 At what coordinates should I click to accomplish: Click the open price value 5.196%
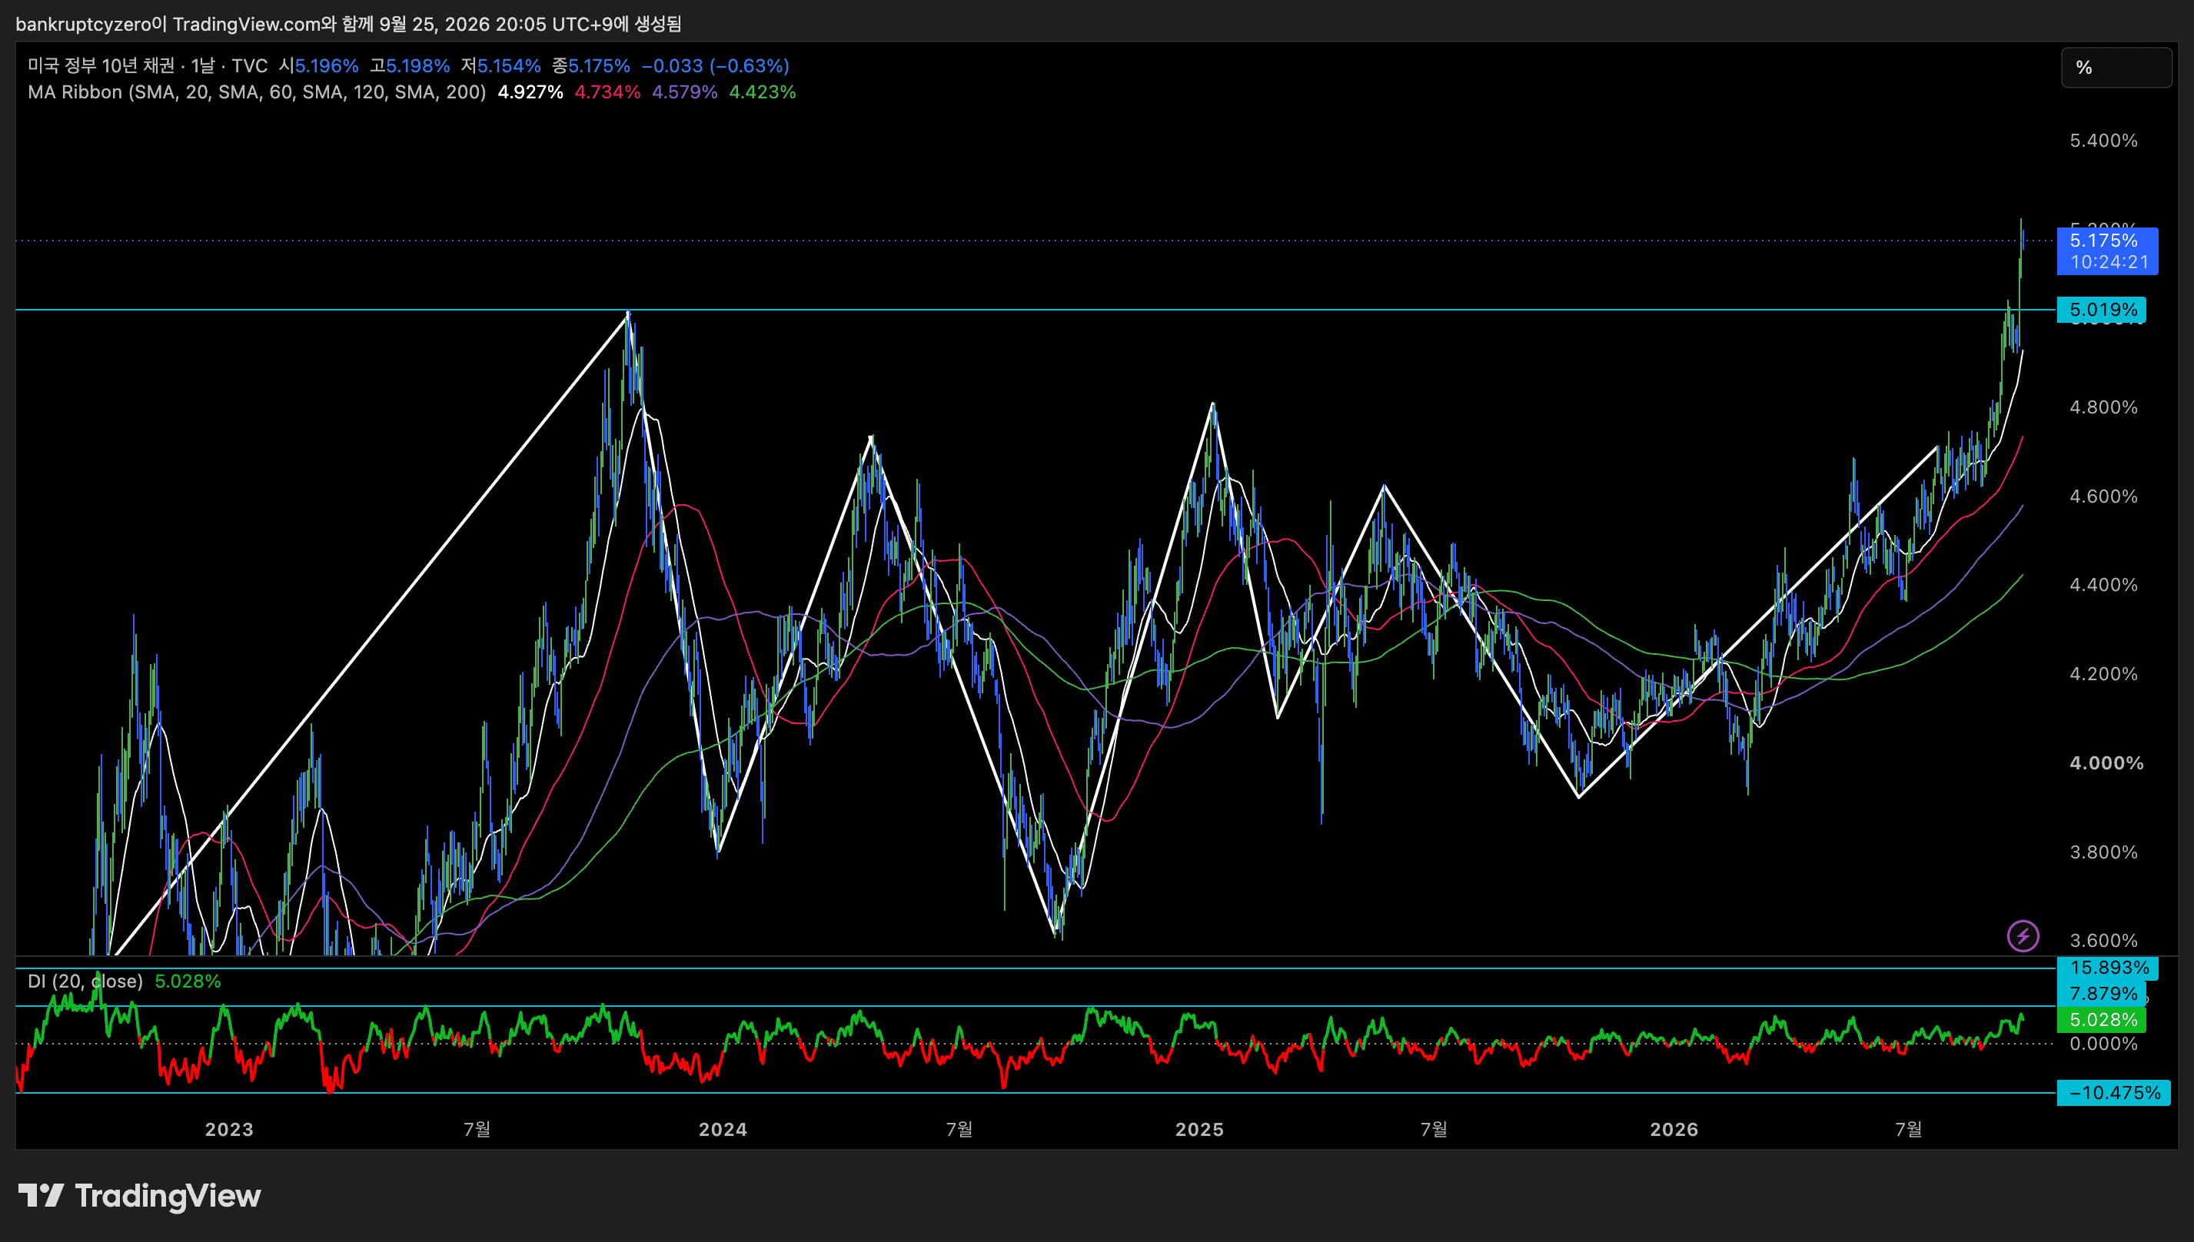[x=327, y=65]
